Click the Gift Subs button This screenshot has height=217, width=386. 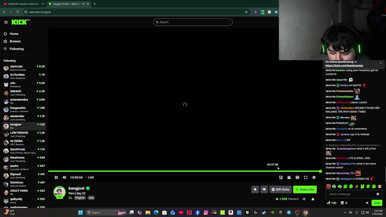pos(280,190)
